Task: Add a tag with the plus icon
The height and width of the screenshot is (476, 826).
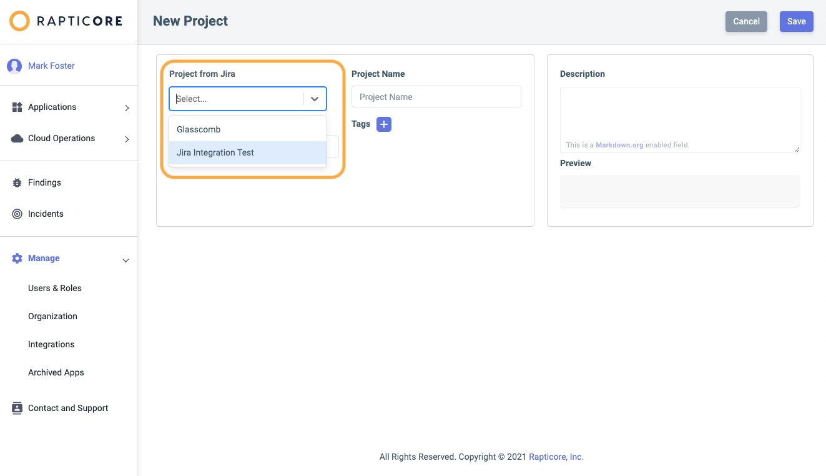Action: (384, 124)
